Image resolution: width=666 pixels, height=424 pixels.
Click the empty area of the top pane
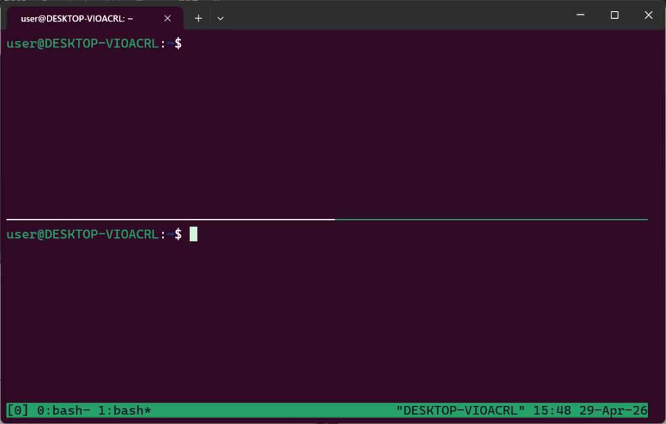pos(325,130)
